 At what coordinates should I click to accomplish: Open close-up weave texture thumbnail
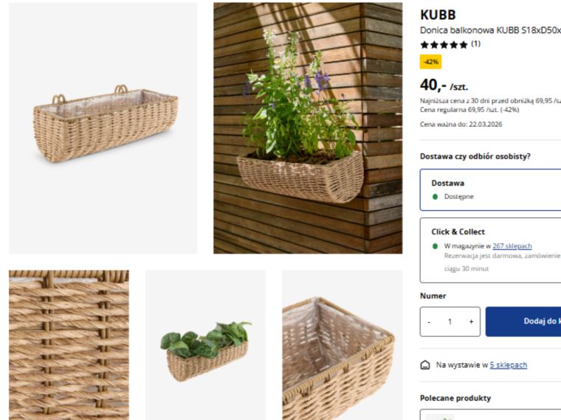pyautogui.click(x=69, y=345)
